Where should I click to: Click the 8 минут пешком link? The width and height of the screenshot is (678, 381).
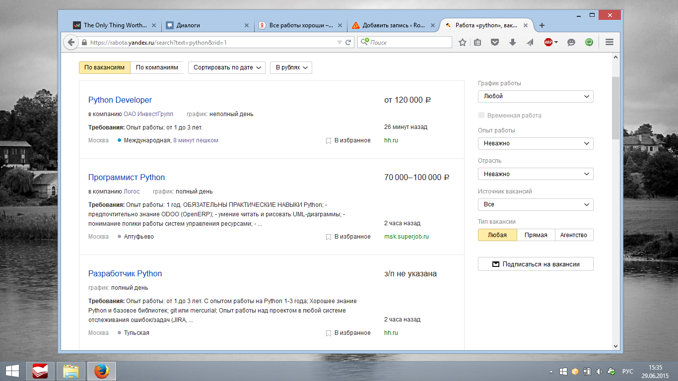click(196, 140)
